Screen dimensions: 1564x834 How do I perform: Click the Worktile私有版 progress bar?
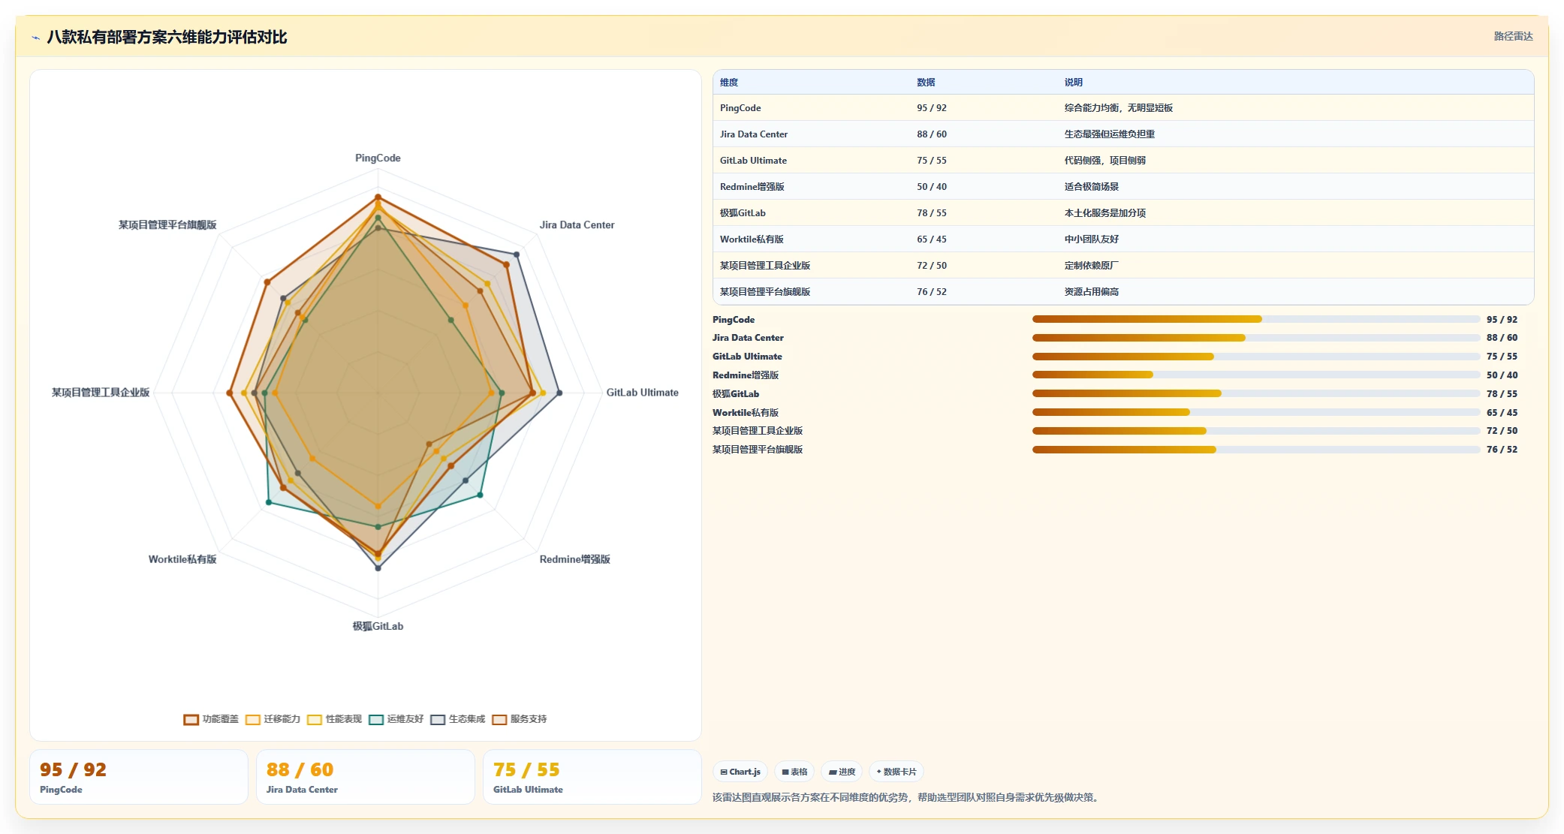coord(1255,412)
